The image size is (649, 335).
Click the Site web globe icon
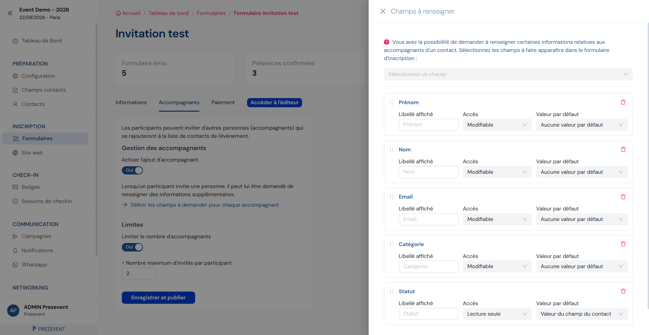point(15,153)
